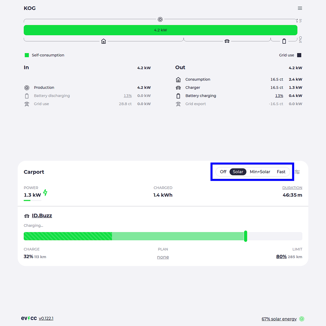Select Fast charging mode
326x326 pixels.
[281, 172]
